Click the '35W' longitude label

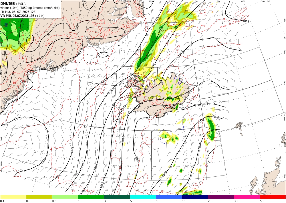point(84,1)
